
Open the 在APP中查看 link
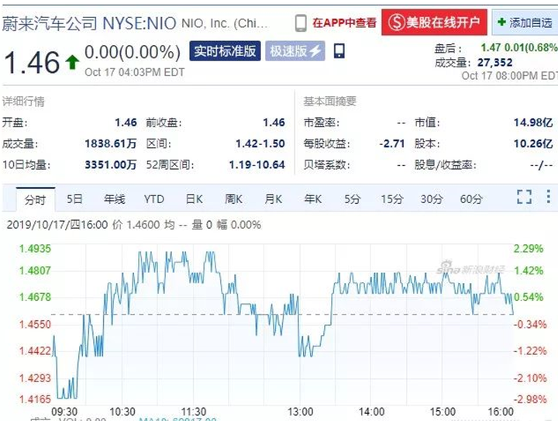point(344,22)
